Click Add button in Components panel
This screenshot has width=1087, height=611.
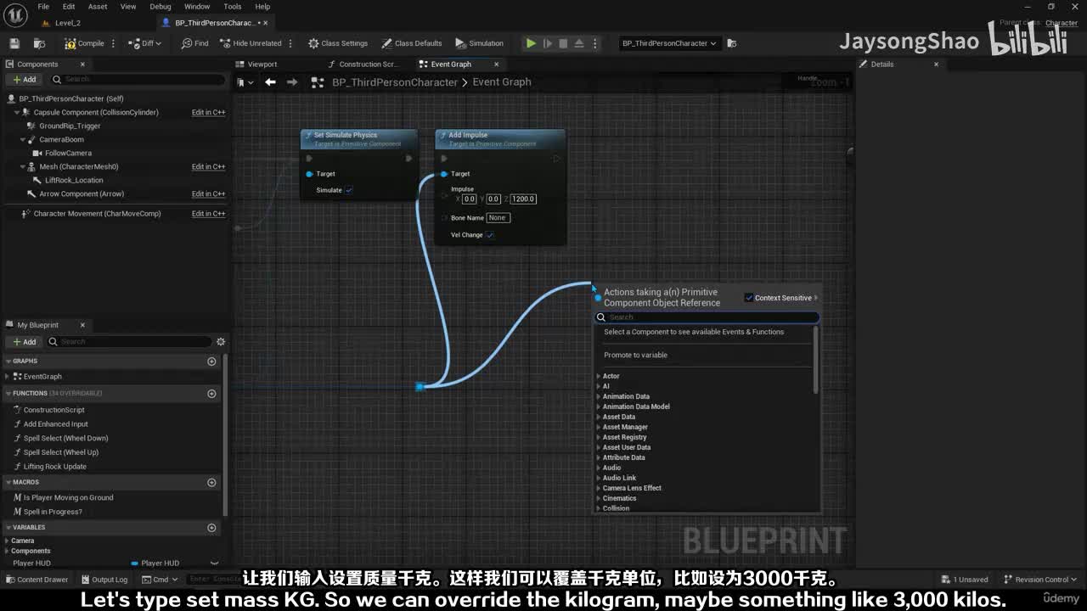pyautogui.click(x=24, y=80)
